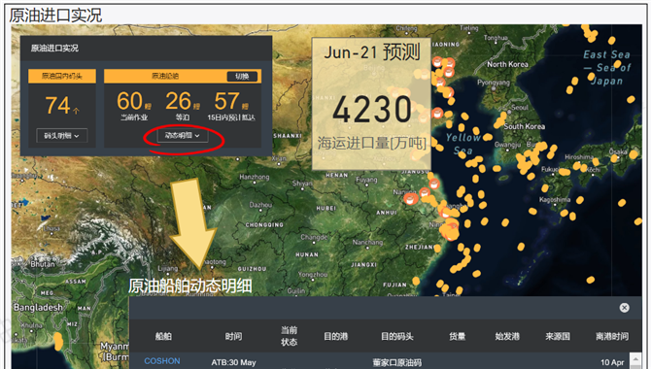The width and height of the screenshot is (651, 369).
Task: Close the 原油船舶动态明细 table panel
Action: 624,308
